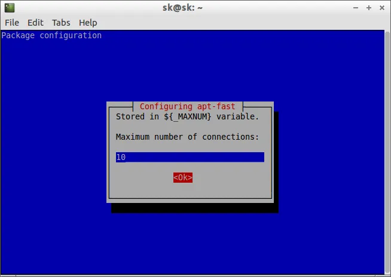Screen dimensions: 391x277
Task: Open the Edit menu
Action: click(x=35, y=23)
